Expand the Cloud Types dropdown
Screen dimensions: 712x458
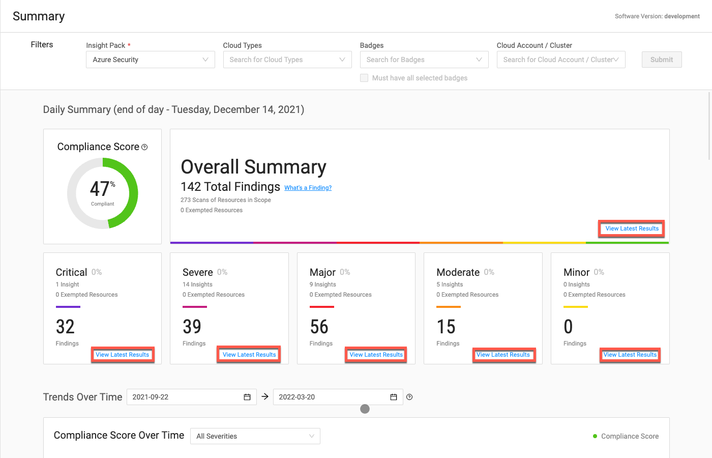287,60
